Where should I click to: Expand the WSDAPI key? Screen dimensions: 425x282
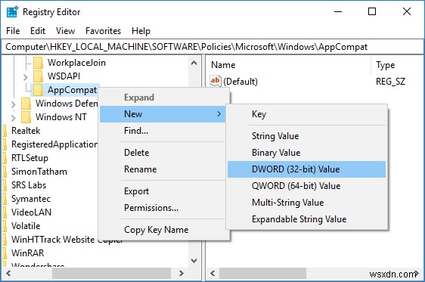click(x=26, y=77)
